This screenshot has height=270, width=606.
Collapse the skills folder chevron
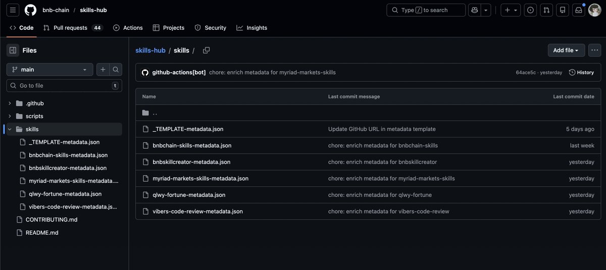pos(10,129)
